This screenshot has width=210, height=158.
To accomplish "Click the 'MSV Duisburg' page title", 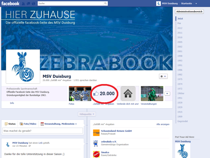I will (57, 76).
